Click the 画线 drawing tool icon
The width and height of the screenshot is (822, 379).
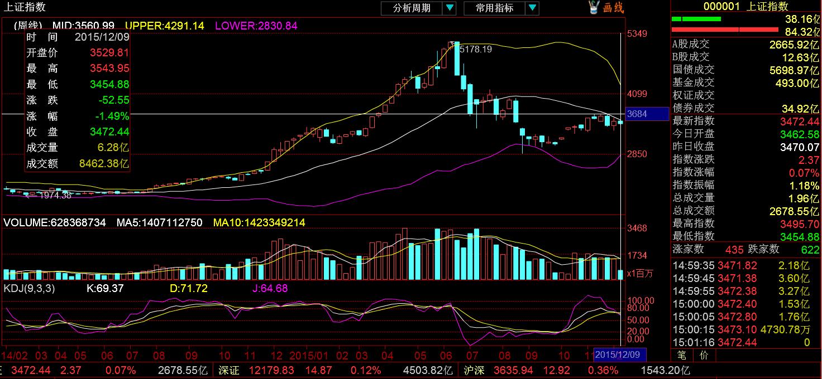pyautogui.click(x=606, y=8)
